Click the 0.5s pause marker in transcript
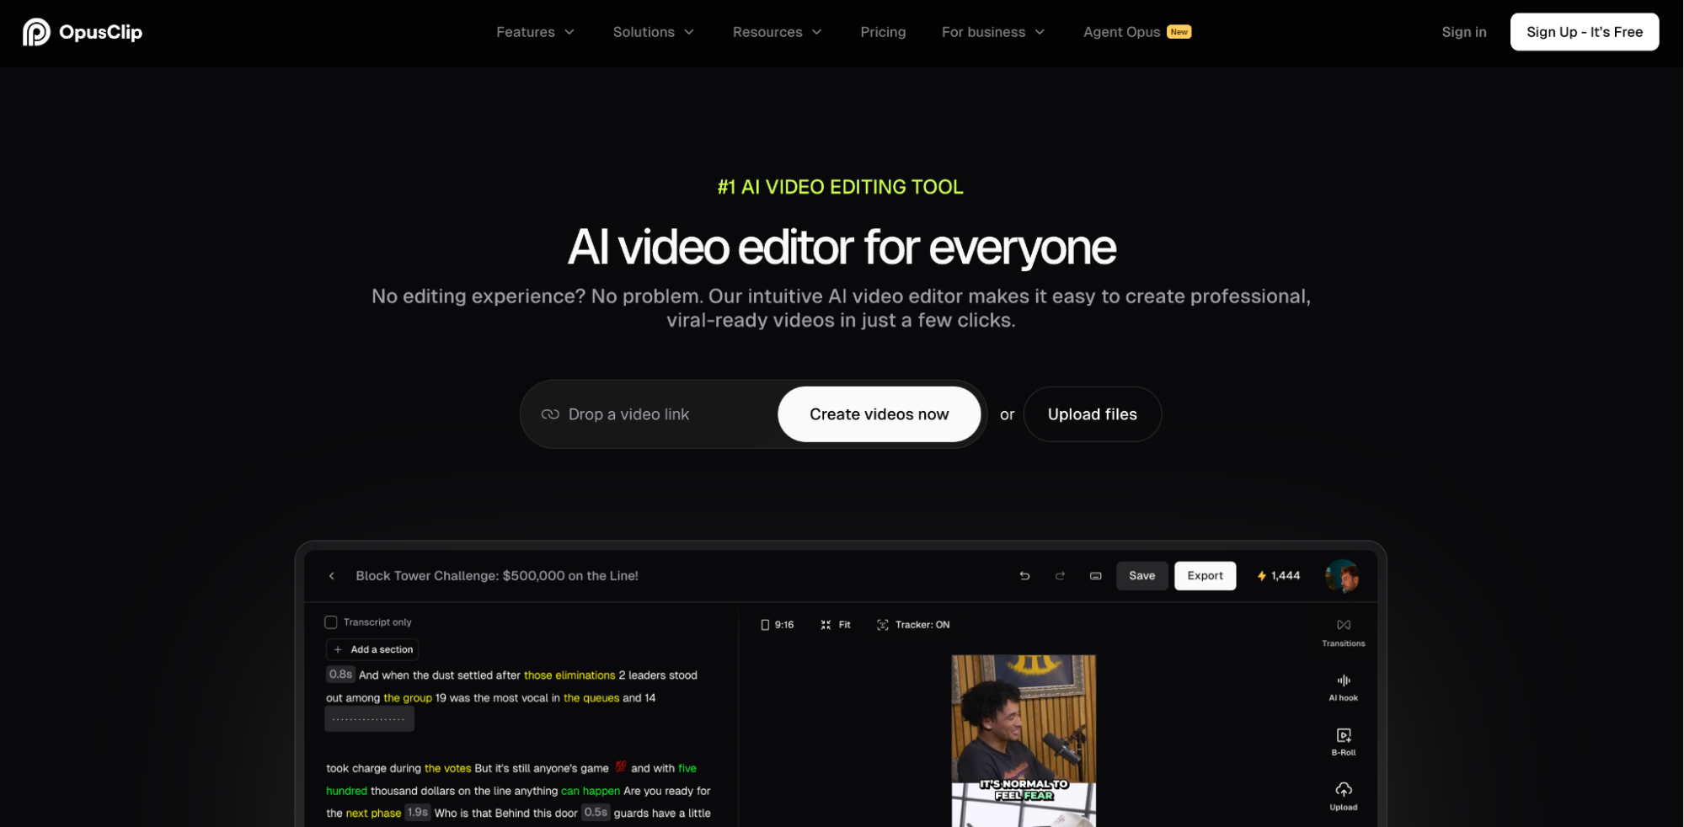The width and height of the screenshot is (1684, 827). click(596, 813)
